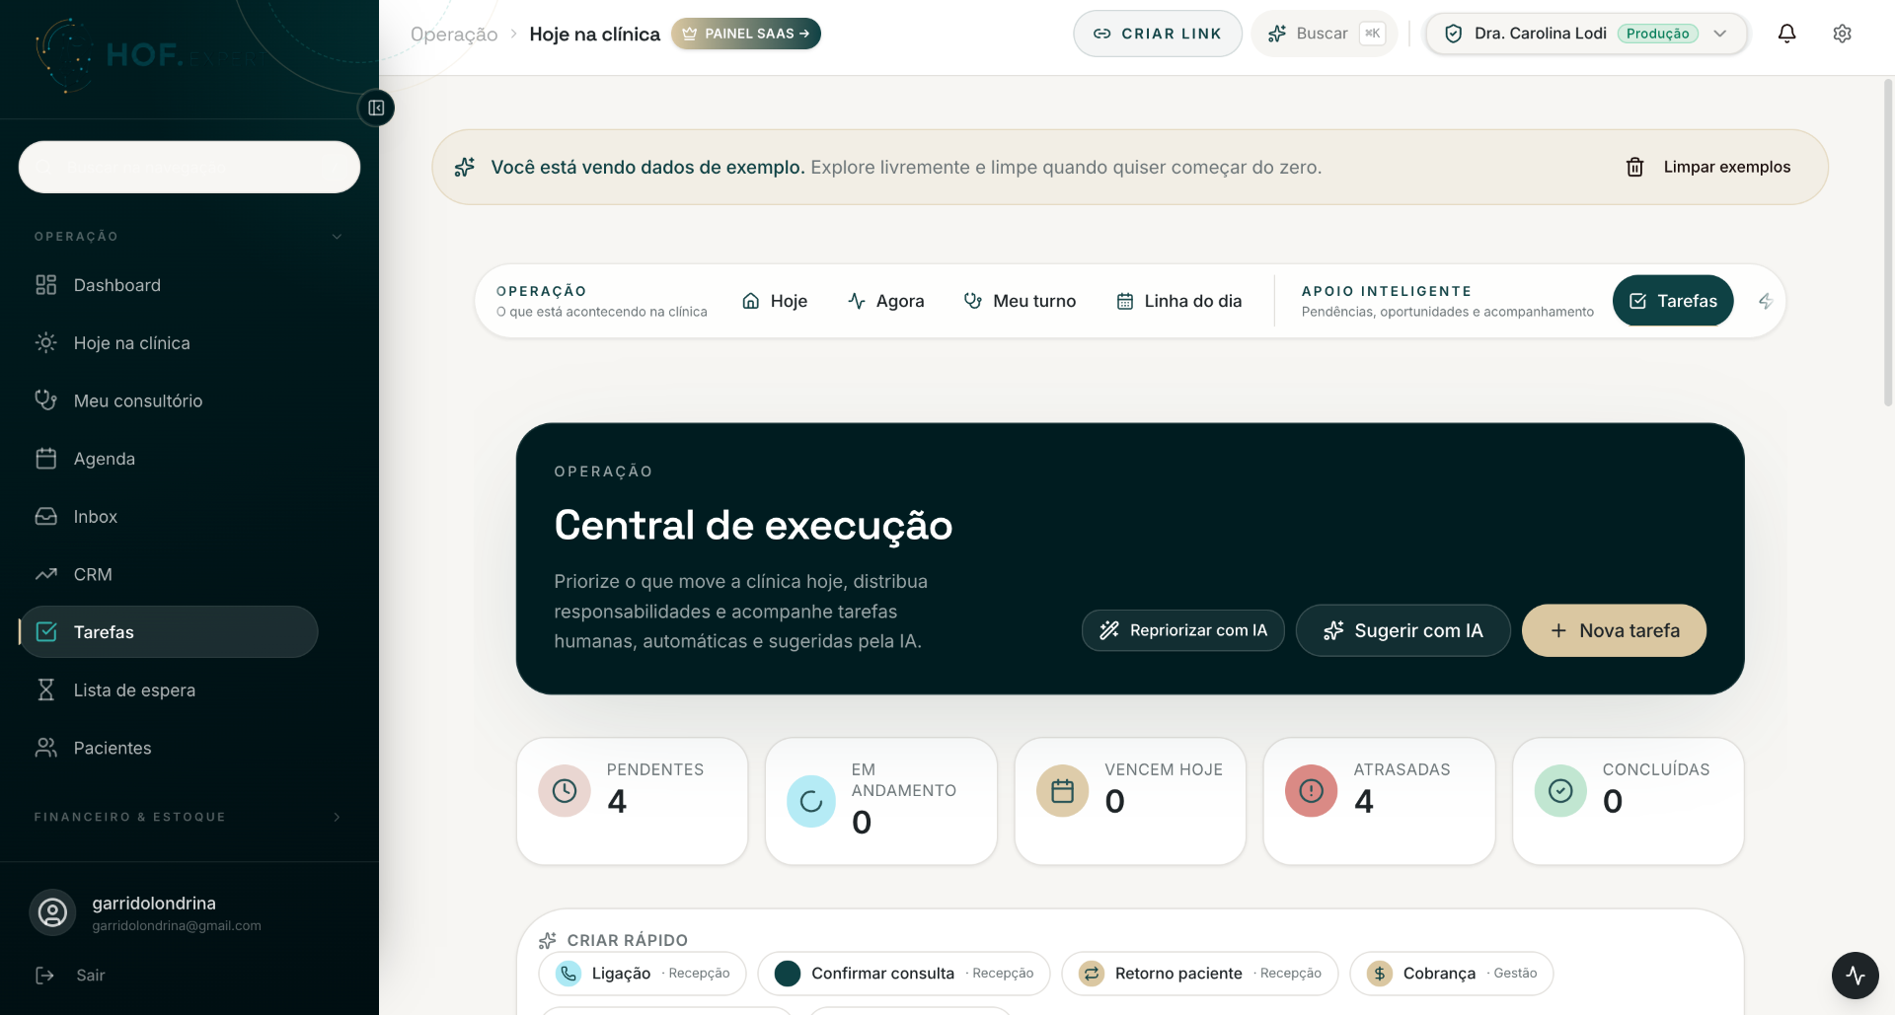Click the lightning bolt icon next to Tarefas
The width and height of the screenshot is (1895, 1015).
[x=1766, y=301]
